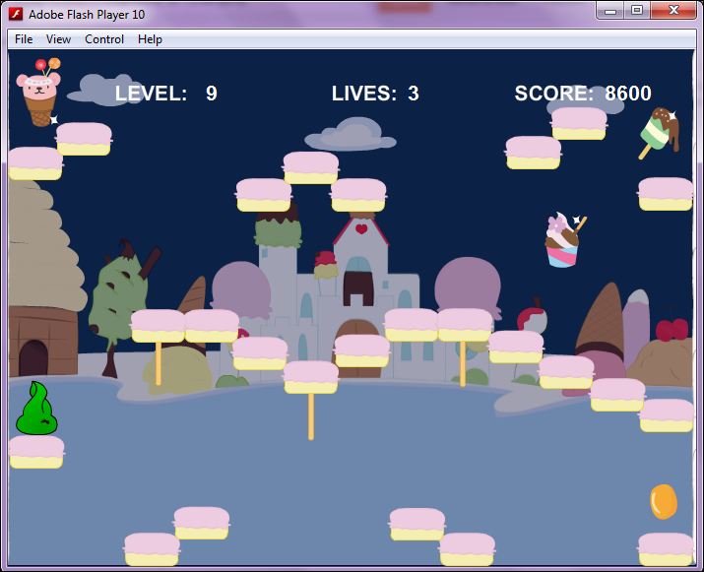
Task: Maximize the Flash Player window
Action: click(x=636, y=11)
